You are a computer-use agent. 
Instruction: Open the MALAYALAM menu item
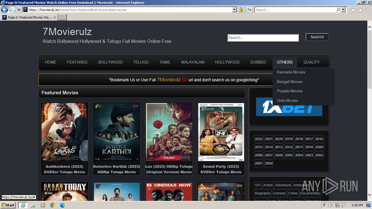(x=193, y=62)
